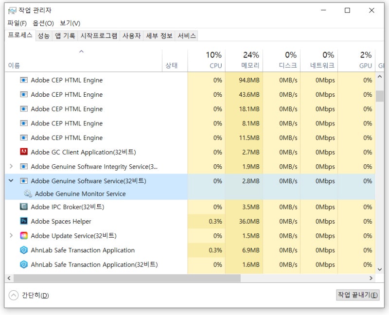Click the first Adobe CEP HTML Engine icon
Viewport: 389px width, 315px height.
[x=23, y=80]
